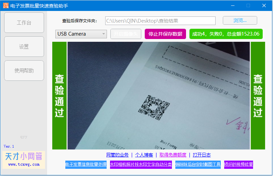This screenshot has height=176, width=273.
Task: Click the green success count status label
Action: pyautogui.click(x=226, y=34)
